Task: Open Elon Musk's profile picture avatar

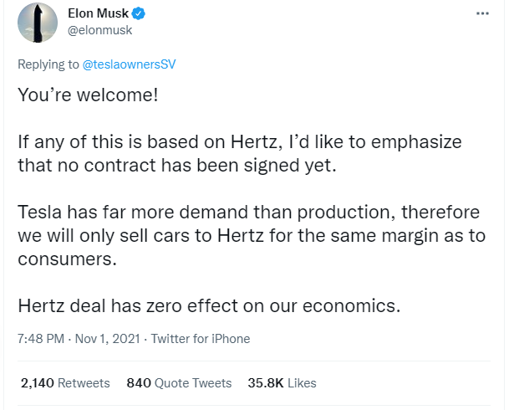Action: tap(38, 23)
